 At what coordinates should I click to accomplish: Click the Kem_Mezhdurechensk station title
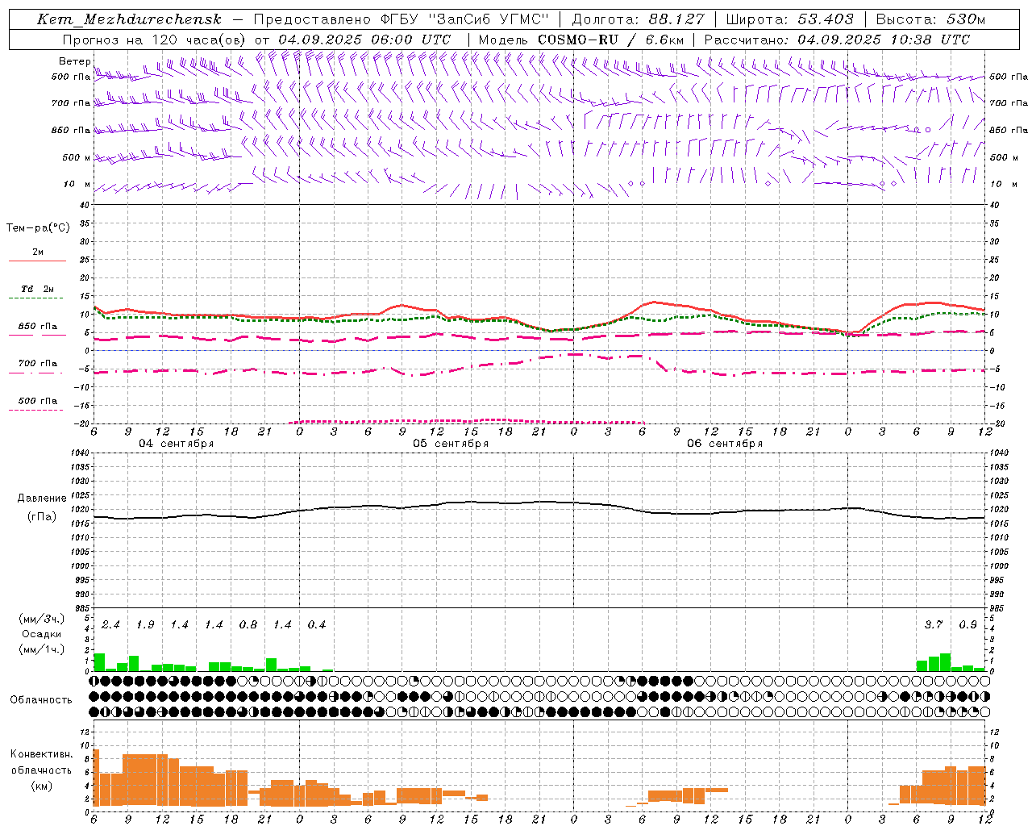coord(129,19)
